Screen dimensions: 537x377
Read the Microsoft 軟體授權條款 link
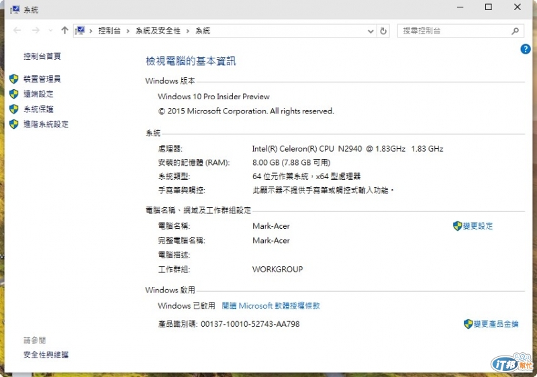[x=271, y=305]
